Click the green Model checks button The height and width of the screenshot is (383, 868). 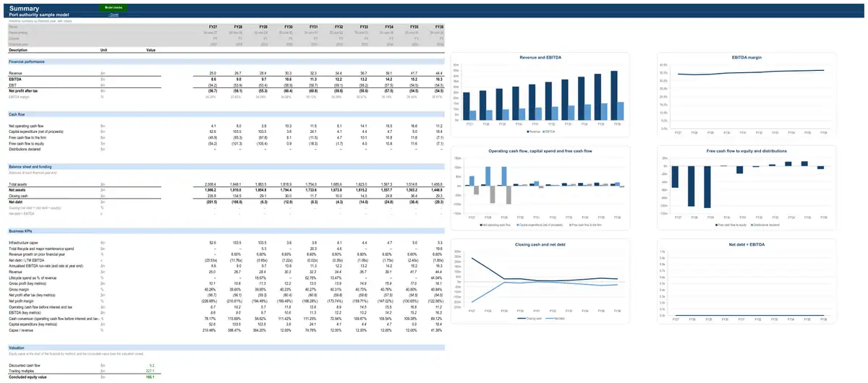pyautogui.click(x=114, y=7)
